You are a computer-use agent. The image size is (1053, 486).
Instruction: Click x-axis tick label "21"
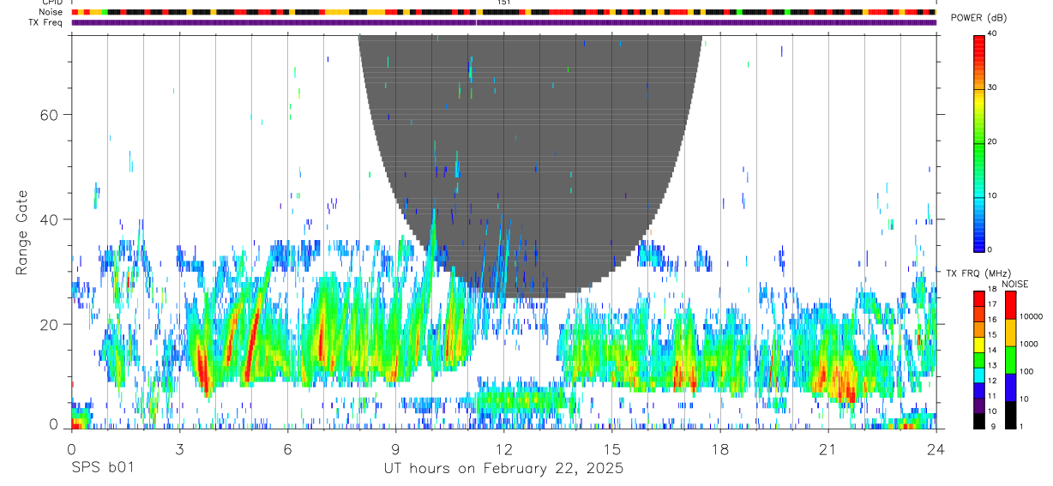827,449
